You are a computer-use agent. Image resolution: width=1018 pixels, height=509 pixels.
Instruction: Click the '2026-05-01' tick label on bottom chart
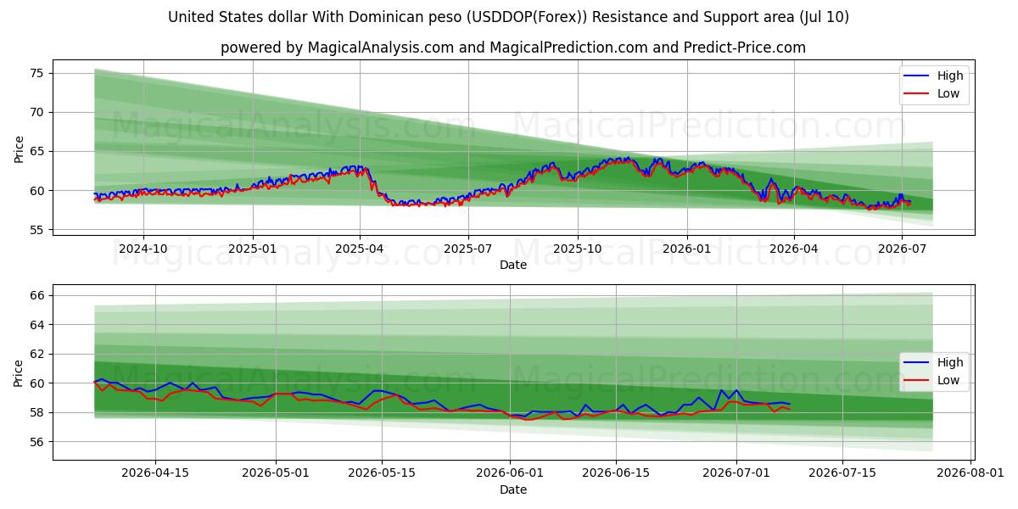pyautogui.click(x=277, y=474)
